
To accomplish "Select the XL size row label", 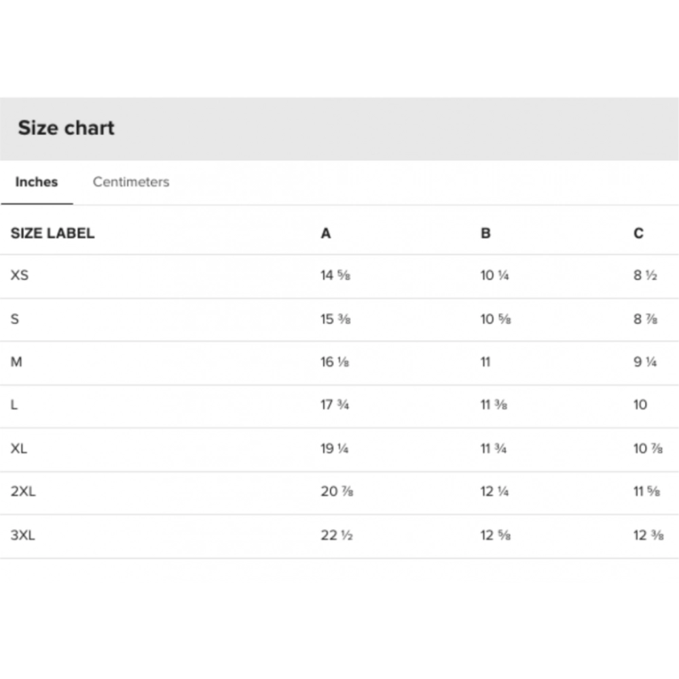I will pos(19,449).
